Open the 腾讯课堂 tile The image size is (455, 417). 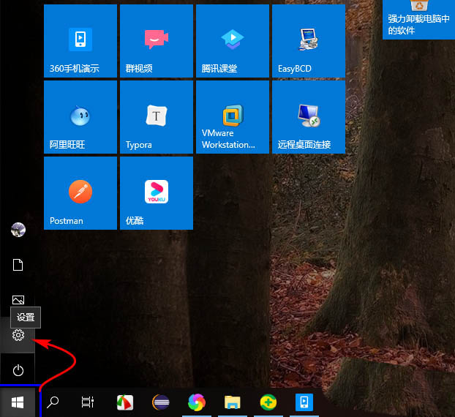click(233, 41)
